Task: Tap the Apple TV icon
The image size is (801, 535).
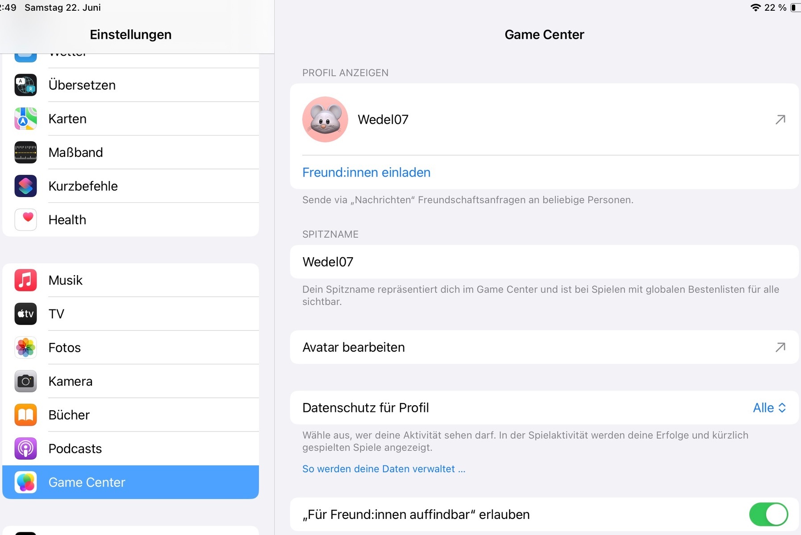Action: 25,314
